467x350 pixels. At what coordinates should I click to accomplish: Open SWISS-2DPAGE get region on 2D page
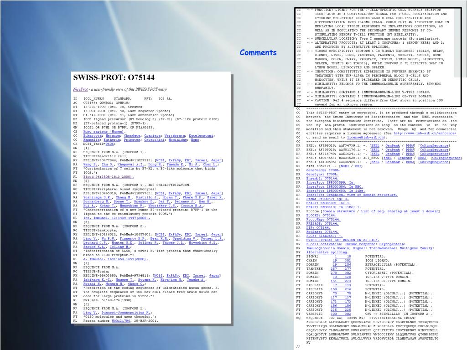[x=343, y=240]
